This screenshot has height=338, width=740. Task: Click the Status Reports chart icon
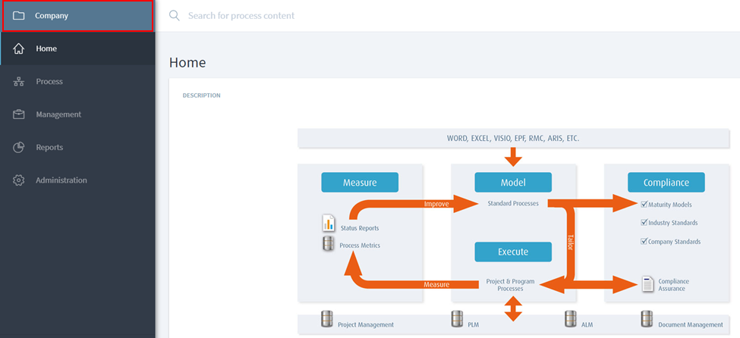pos(329,224)
